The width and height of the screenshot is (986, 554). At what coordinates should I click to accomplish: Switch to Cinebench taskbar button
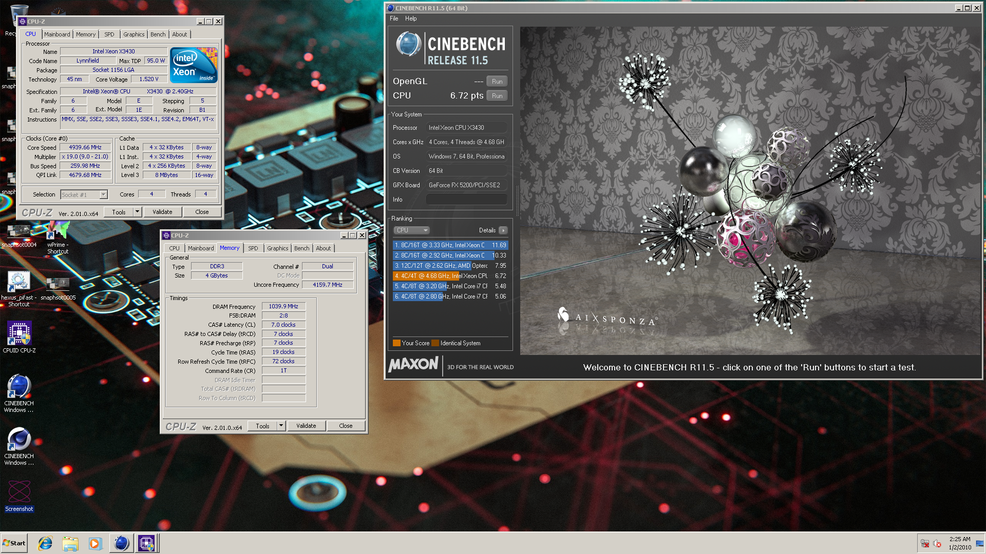[x=121, y=543]
